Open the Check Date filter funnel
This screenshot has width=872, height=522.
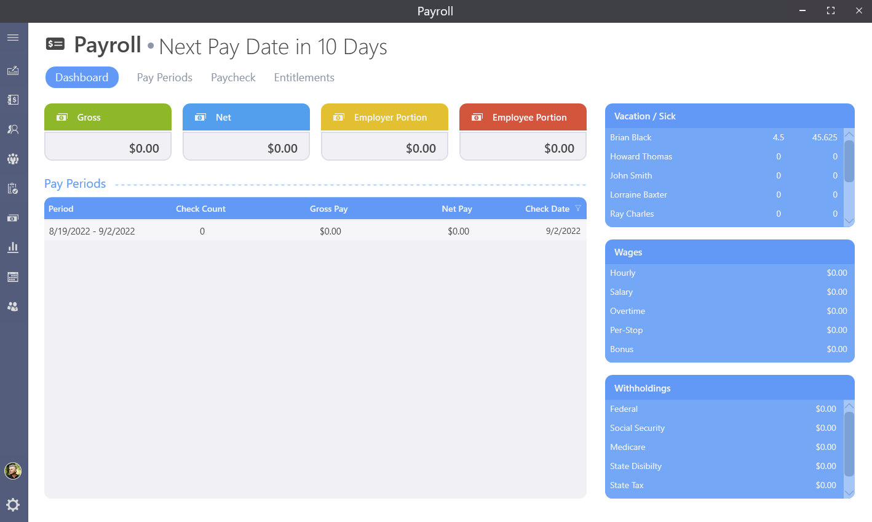(577, 209)
